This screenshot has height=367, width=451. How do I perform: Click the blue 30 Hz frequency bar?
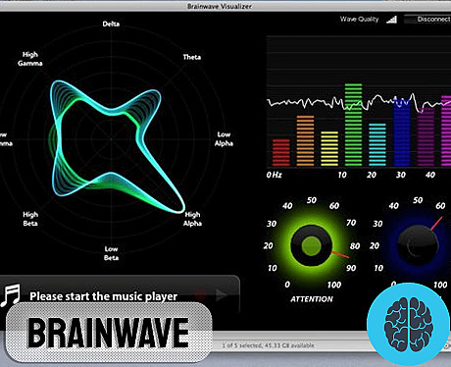pyautogui.click(x=402, y=132)
